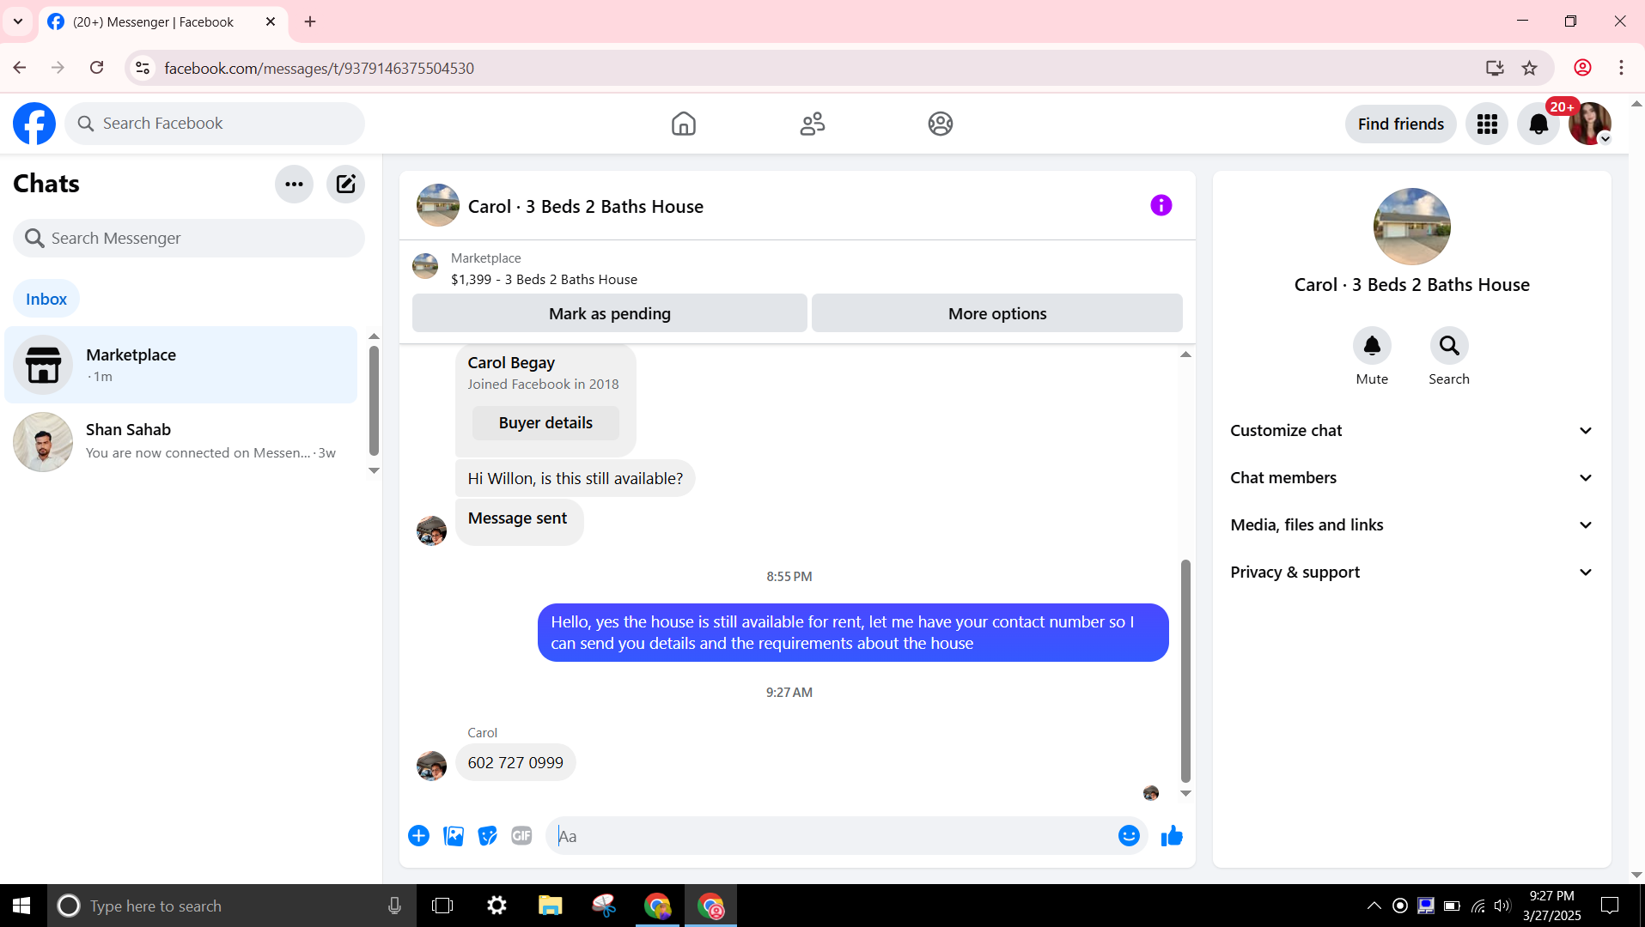
Task: Mark the listing as pending
Action: 609,313
